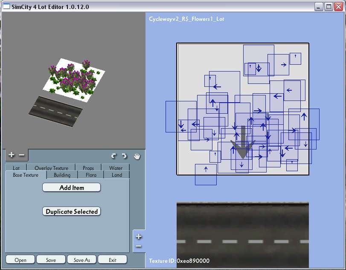Viewport: 346px width, 270px height.
Task: Zoom out the lot grid view
Action: (x=139, y=246)
